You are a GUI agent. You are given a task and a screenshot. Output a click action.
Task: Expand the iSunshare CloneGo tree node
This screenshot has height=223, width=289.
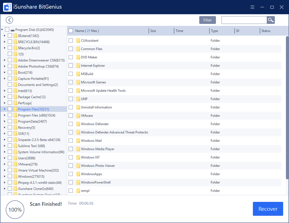5,189
